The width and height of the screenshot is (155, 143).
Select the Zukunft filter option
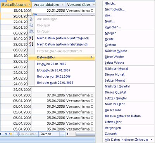(110, 134)
